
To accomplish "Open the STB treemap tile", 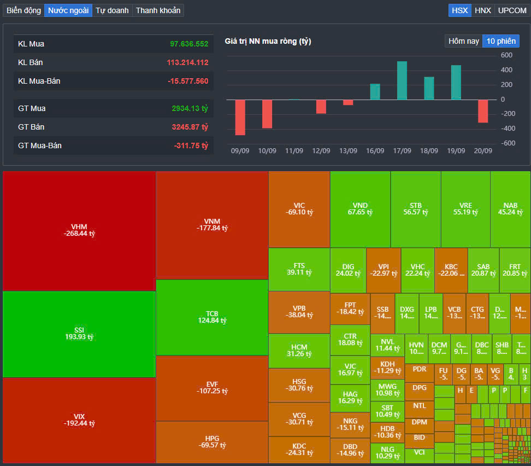I will [416, 209].
